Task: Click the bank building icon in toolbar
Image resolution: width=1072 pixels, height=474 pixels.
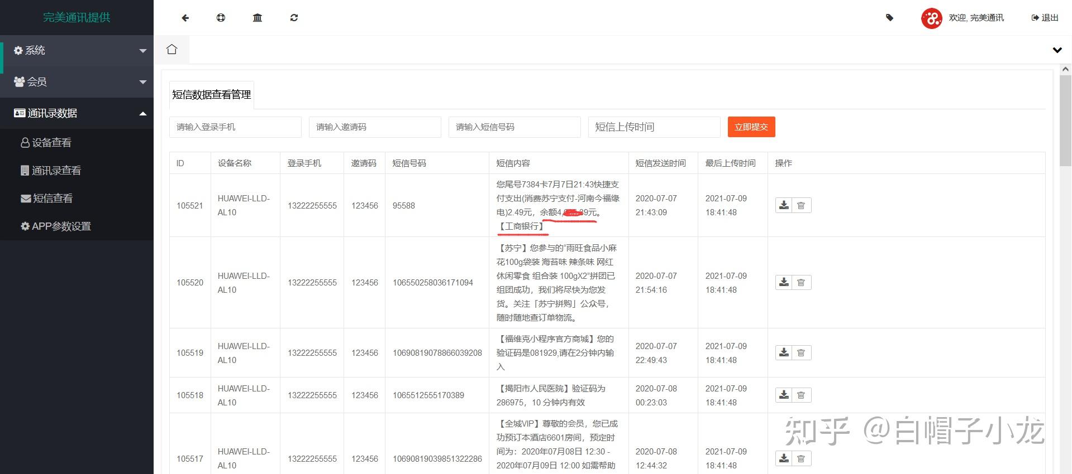Action: click(258, 18)
